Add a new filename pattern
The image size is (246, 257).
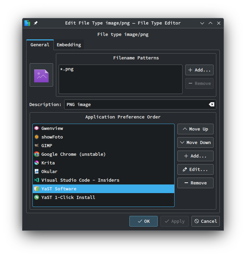point(199,70)
